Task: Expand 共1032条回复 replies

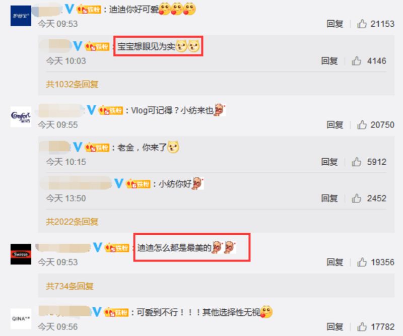Action: pos(72,84)
